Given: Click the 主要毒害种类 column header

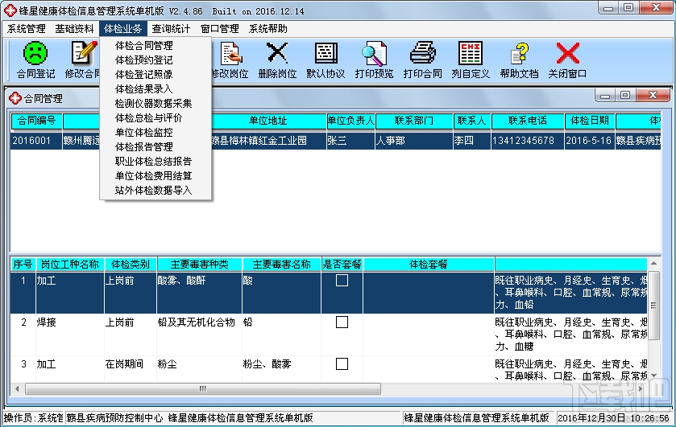Looking at the screenshot, I should tap(200, 265).
